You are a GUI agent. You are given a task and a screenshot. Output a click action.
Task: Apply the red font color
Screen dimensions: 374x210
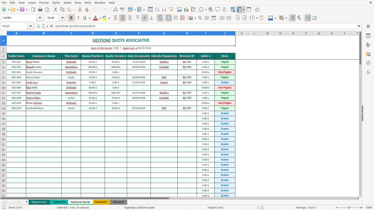pyautogui.click(x=96, y=18)
